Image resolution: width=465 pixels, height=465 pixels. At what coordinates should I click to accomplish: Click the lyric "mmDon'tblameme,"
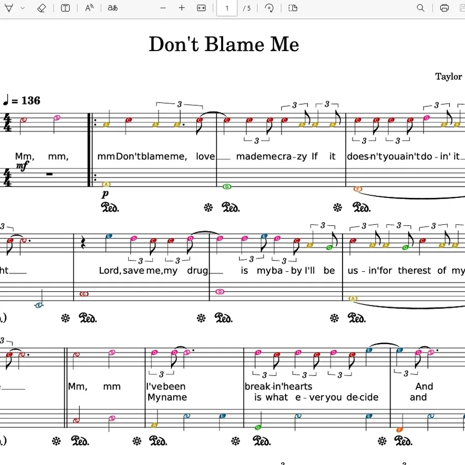pyautogui.click(x=142, y=156)
